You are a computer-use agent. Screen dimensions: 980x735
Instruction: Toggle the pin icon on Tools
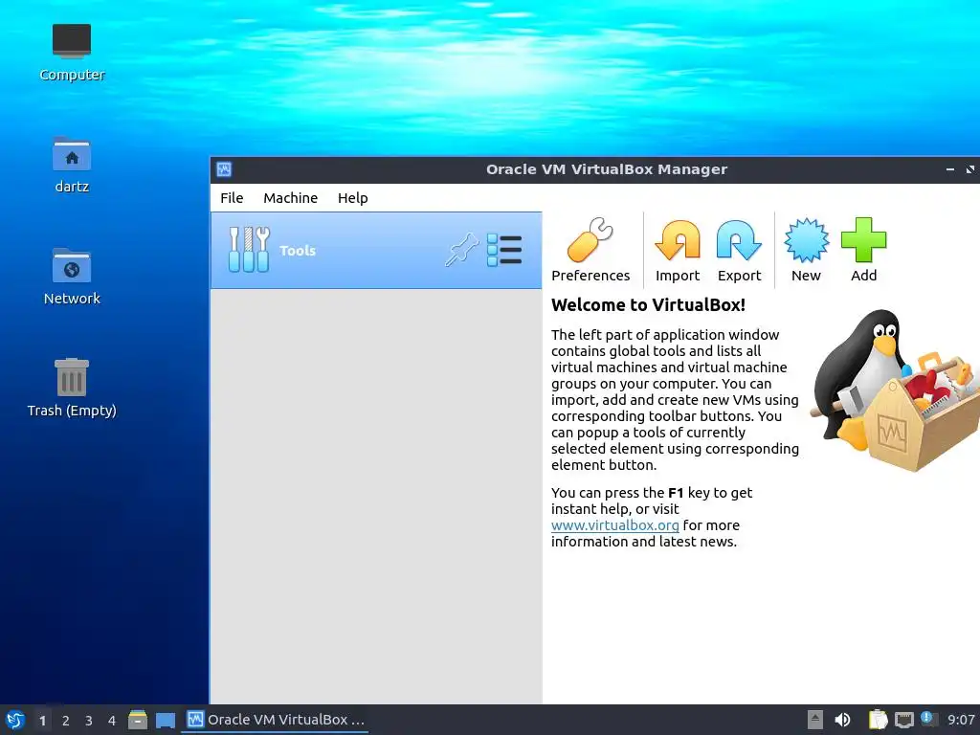[462, 250]
